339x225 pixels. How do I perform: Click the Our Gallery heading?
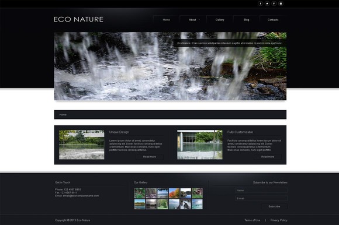140,182
